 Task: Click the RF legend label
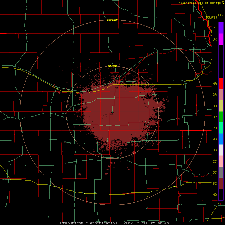[x=214, y=28]
